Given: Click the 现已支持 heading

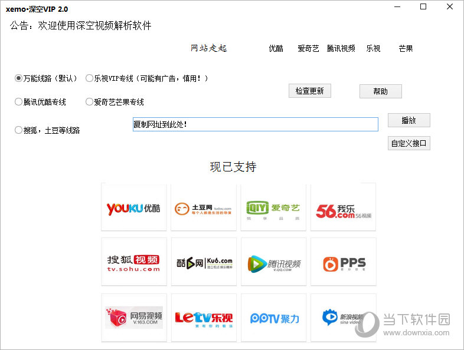Looking at the screenshot, I should point(233,167).
